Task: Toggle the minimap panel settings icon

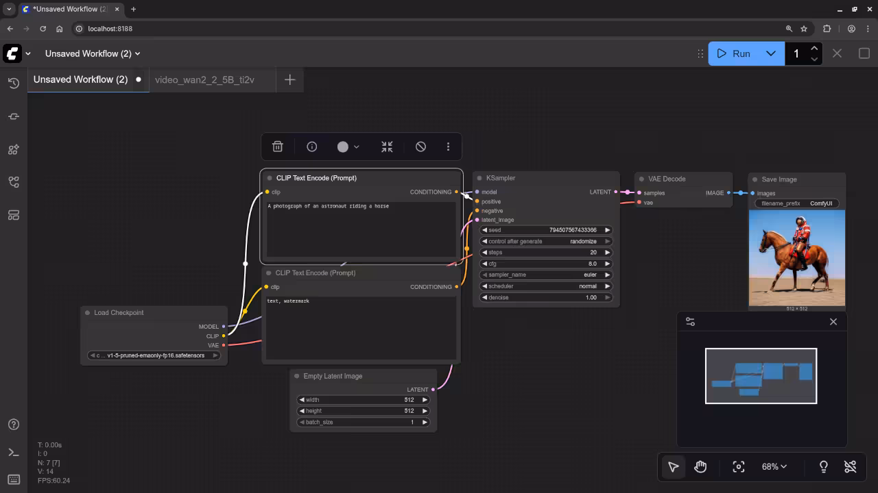Action: (x=690, y=321)
